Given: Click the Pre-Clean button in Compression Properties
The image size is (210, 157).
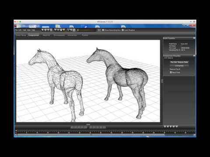Looking at the screenshot, I should (179, 62).
